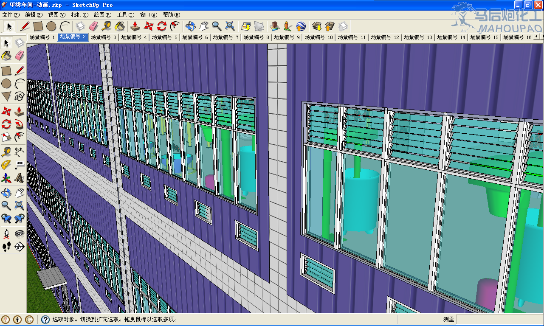Screen dimensions: 544x326
Task: Select the Polygon tool in the left toolbar
Action: tap(6, 96)
